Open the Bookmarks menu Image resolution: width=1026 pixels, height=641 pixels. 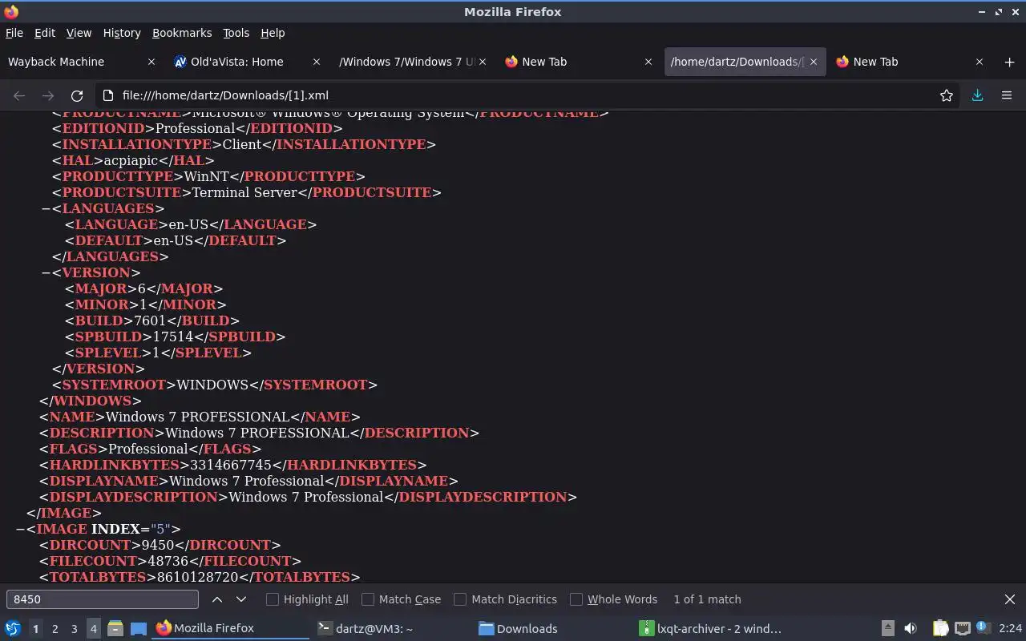coord(182,33)
